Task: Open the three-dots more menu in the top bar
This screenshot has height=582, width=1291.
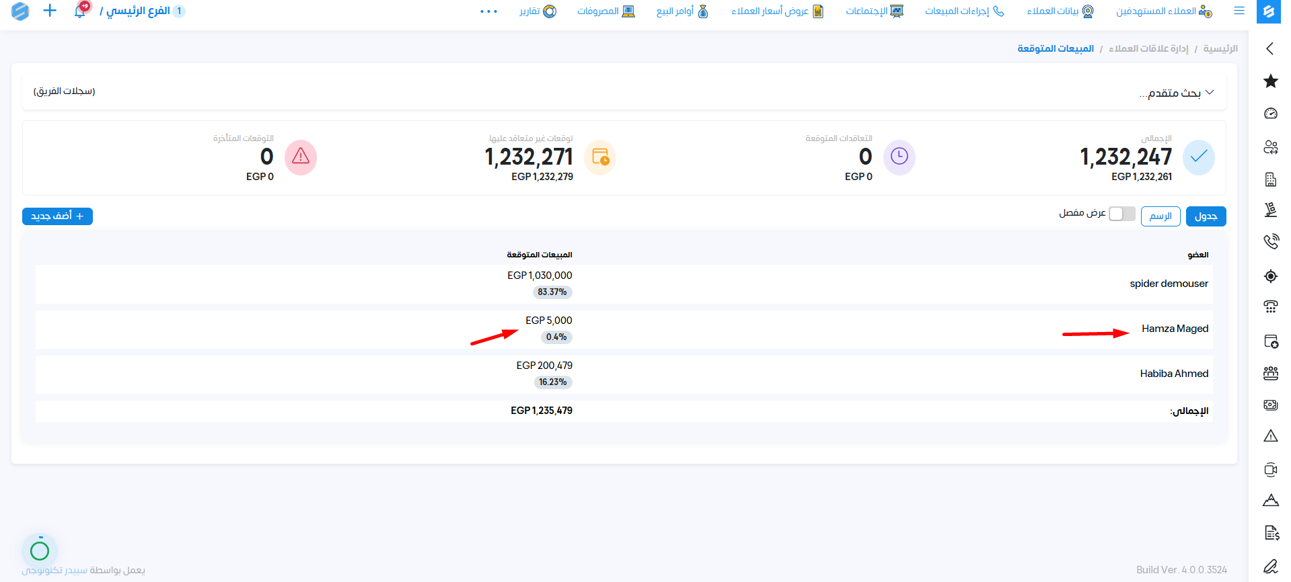Action: 489,11
